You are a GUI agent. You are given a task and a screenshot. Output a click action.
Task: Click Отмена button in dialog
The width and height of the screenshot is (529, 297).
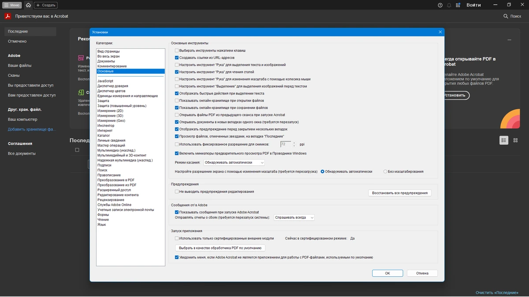click(422, 273)
